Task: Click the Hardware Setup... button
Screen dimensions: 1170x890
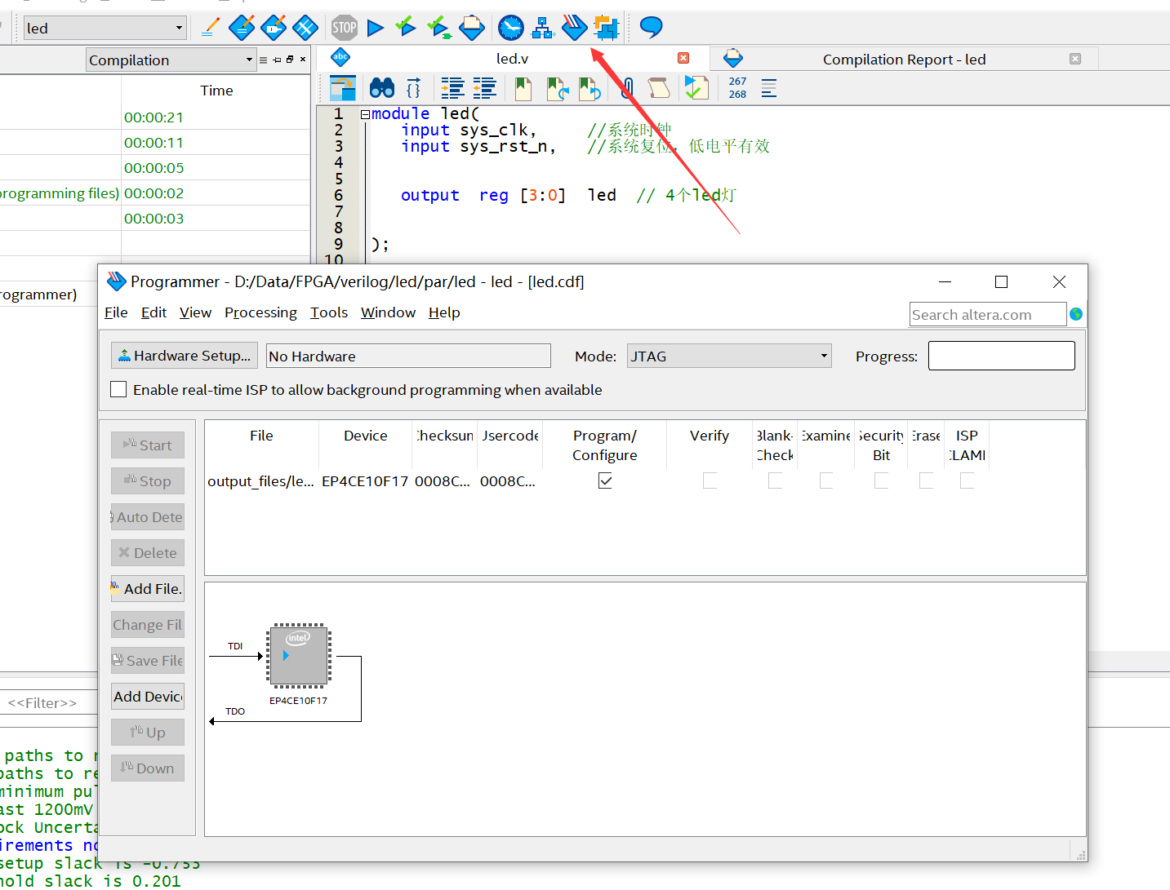Action: [185, 356]
